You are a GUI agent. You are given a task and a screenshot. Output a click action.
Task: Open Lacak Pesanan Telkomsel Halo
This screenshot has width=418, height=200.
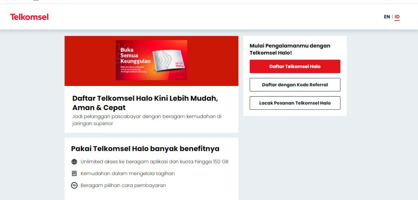click(295, 103)
